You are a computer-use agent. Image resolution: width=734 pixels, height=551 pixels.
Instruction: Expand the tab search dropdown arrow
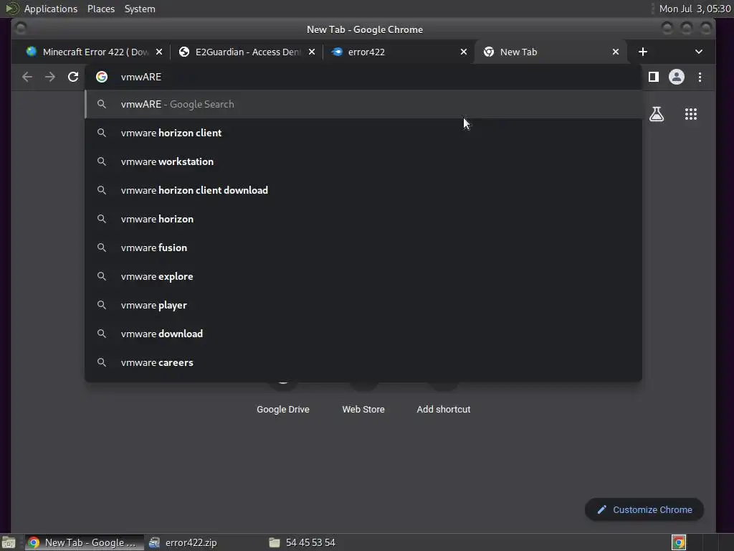coord(698,52)
